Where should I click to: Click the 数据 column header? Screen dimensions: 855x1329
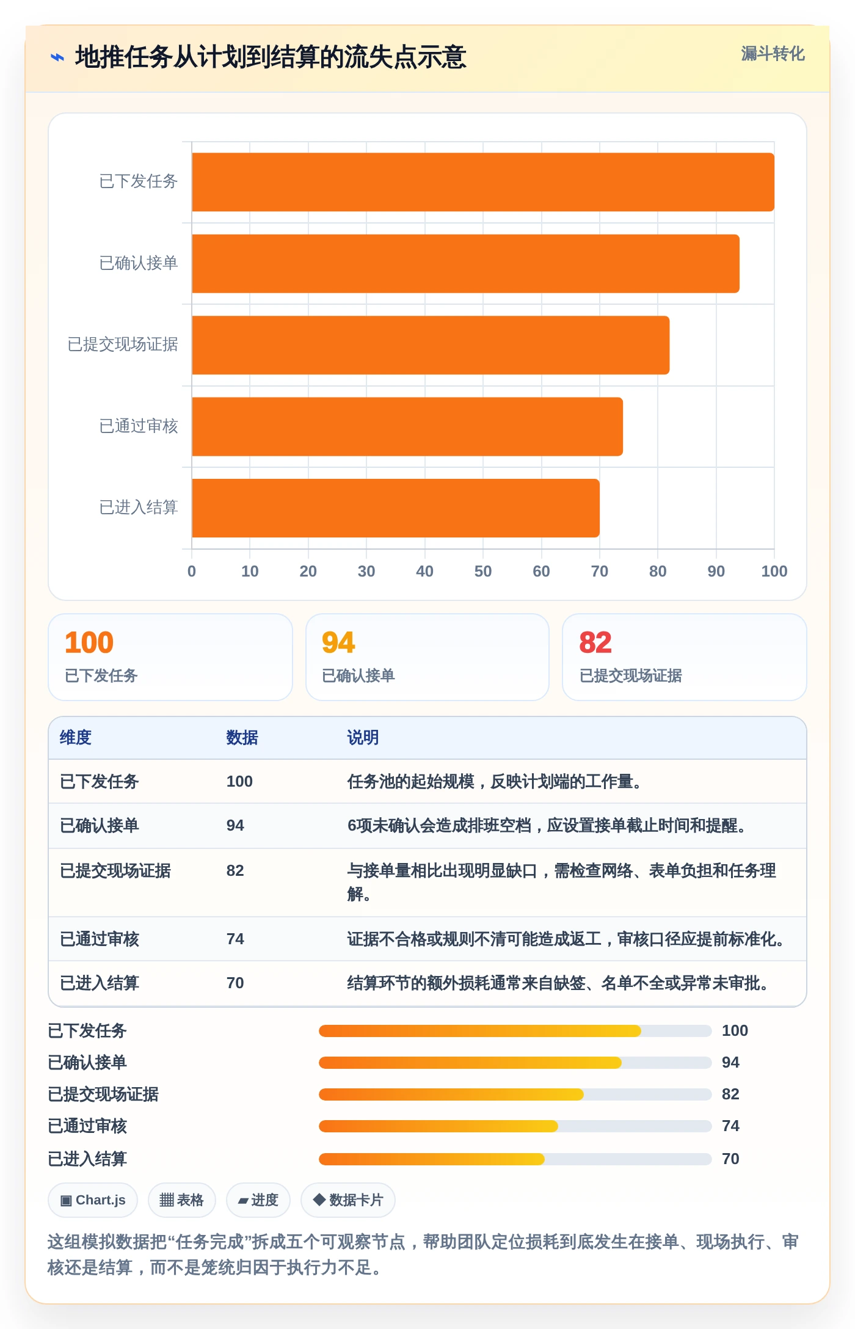242,737
